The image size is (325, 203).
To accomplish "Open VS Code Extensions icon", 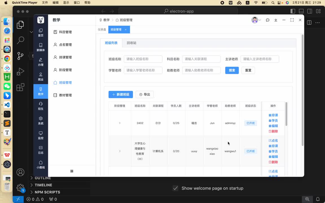I will (20, 87).
